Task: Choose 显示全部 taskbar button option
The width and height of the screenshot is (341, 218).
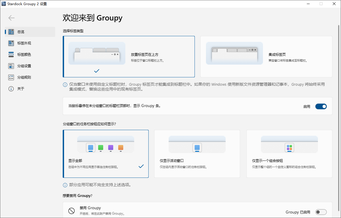Action: [x=106, y=154]
